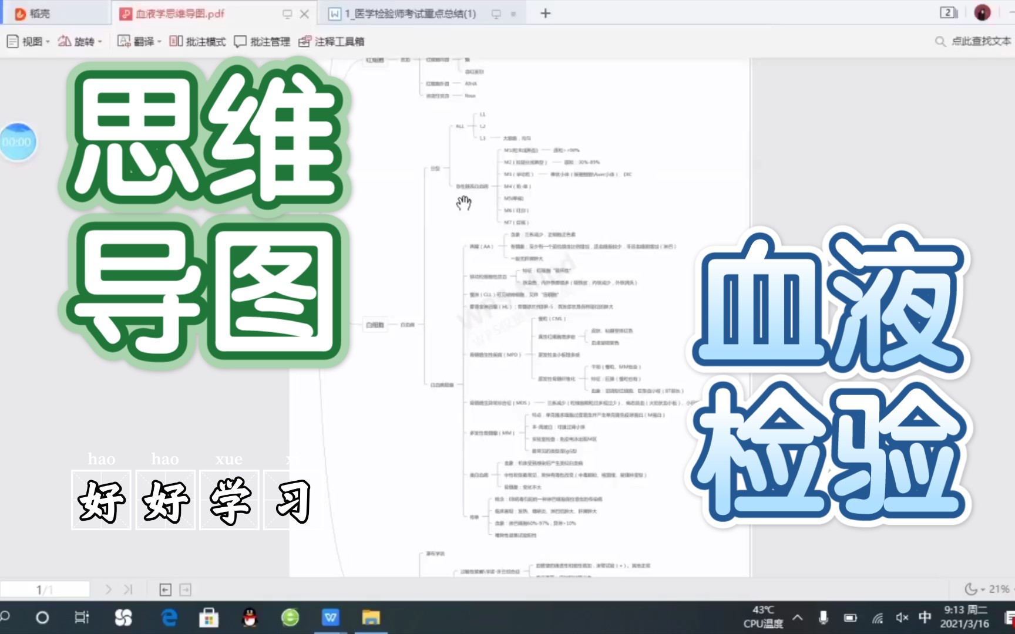
Task: Open Microsoft Edge from taskbar
Action: click(x=169, y=618)
